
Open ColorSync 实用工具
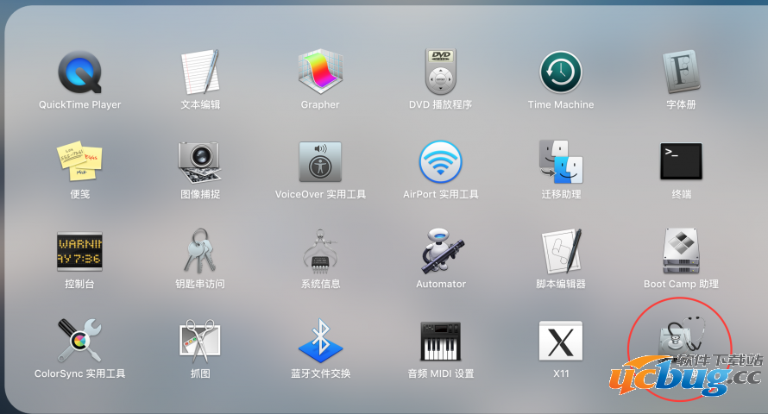coord(80,341)
